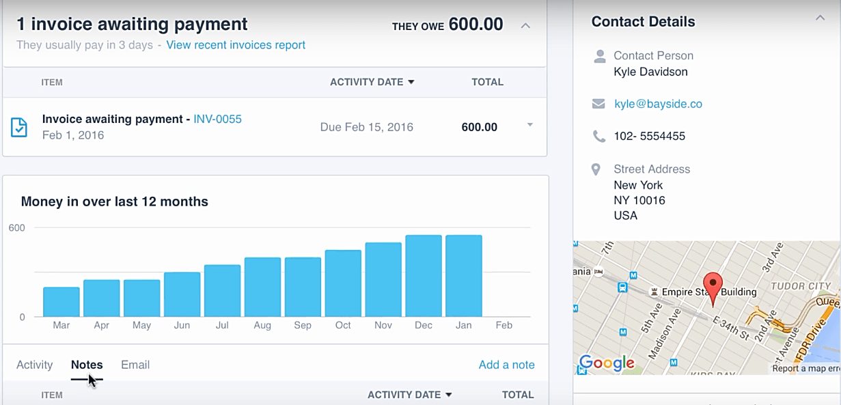Click the contact person silhouette icon
Viewport: 841px width, 405px height.
[x=600, y=56]
